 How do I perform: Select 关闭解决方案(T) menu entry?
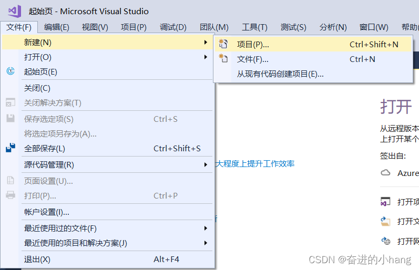[x=107, y=102]
